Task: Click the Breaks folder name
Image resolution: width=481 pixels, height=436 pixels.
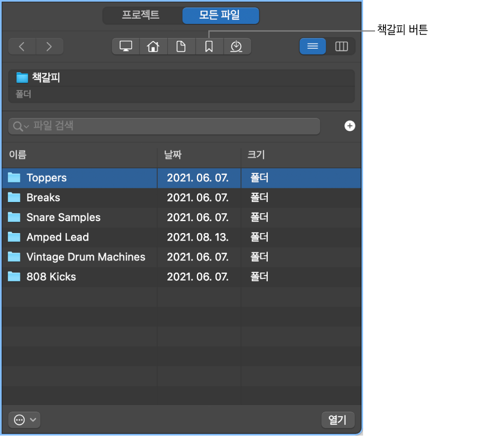Action: pyautogui.click(x=43, y=198)
